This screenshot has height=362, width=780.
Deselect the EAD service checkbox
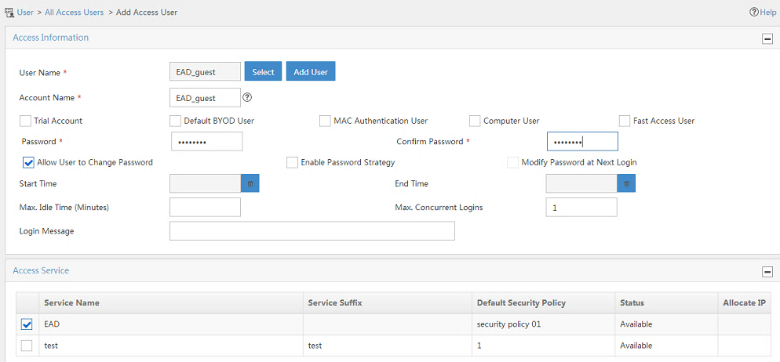[x=27, y=324]
